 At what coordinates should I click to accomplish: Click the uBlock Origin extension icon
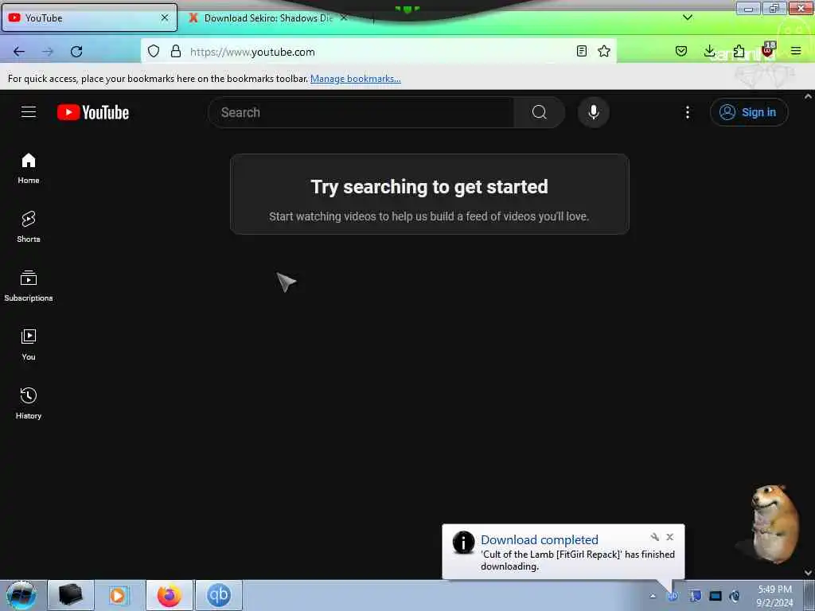point(768,50)
